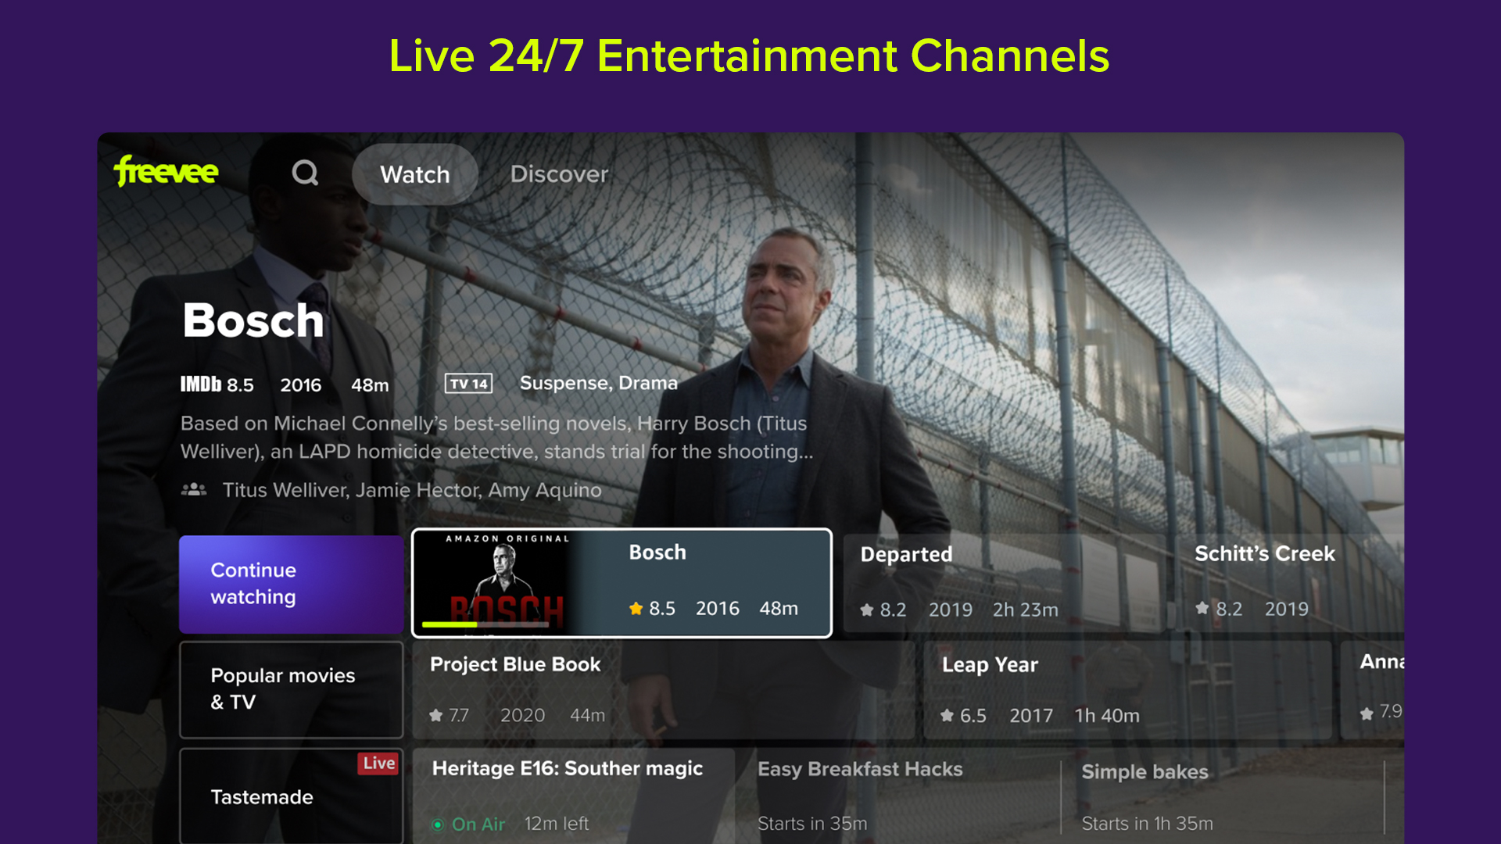Click the On Air indicator dot
Viewport: 1501px width, 844px height.
tap(439, 824)
